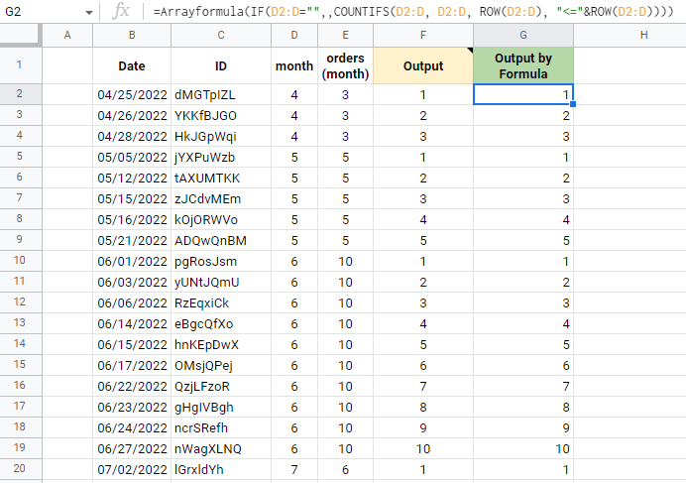Select column D header
Screen dimensions: 686x483
(x=294, y=35)
